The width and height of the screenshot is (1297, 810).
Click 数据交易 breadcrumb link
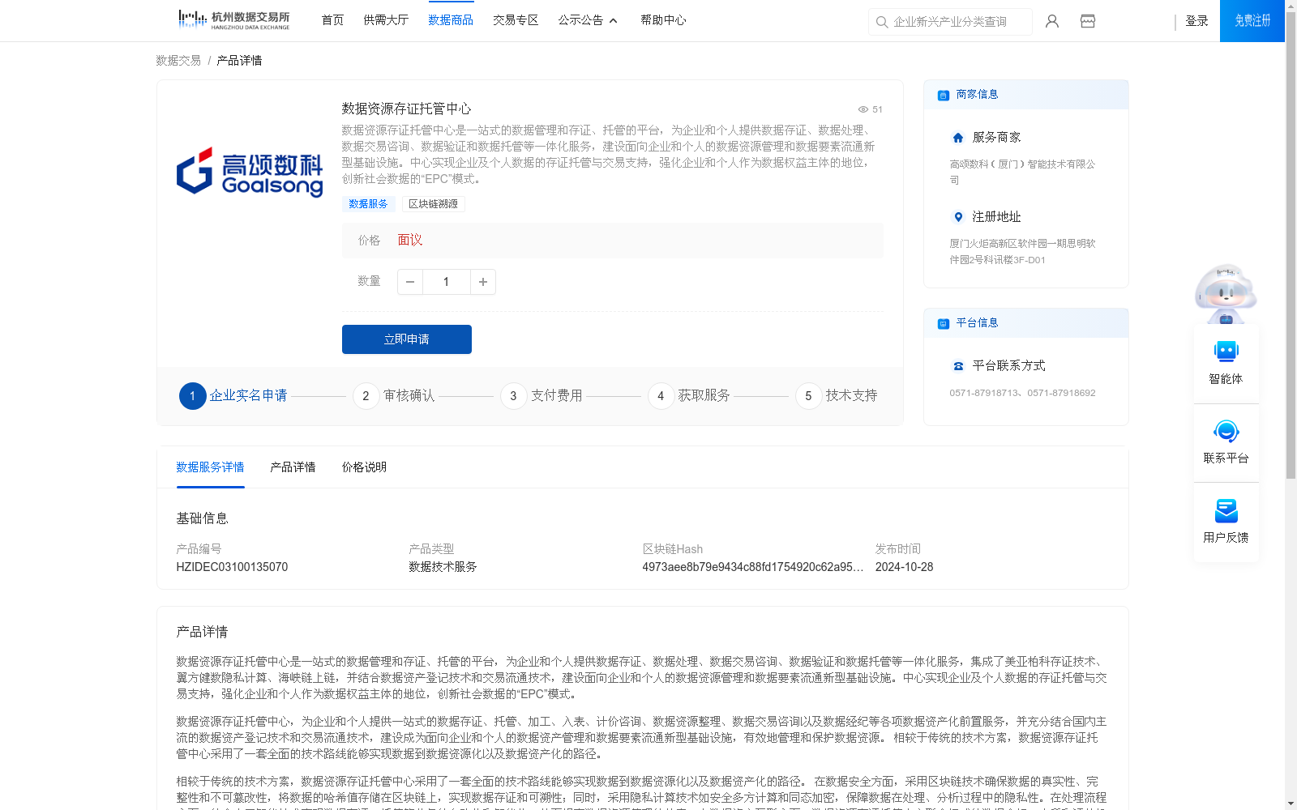178,61
